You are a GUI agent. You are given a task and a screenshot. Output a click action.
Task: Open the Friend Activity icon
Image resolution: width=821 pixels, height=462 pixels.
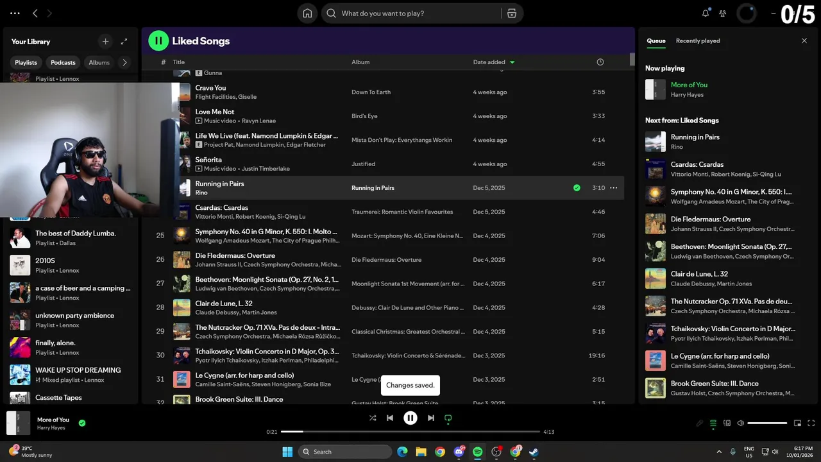point(723,13)
